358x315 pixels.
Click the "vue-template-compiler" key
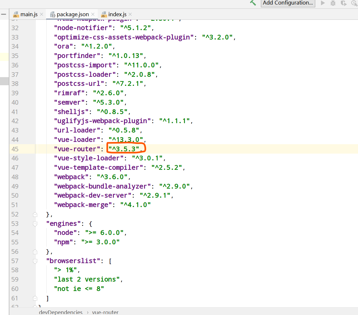pyautogui.click(x=98, y=168)
